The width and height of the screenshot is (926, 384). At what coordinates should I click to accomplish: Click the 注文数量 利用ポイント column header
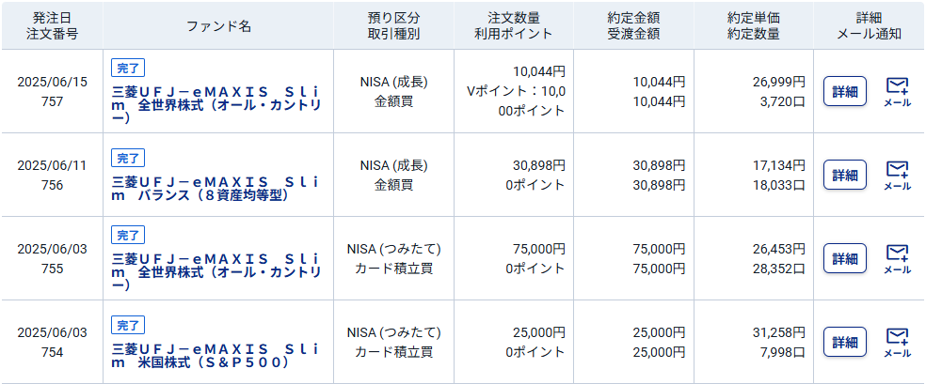coord(514,25)
